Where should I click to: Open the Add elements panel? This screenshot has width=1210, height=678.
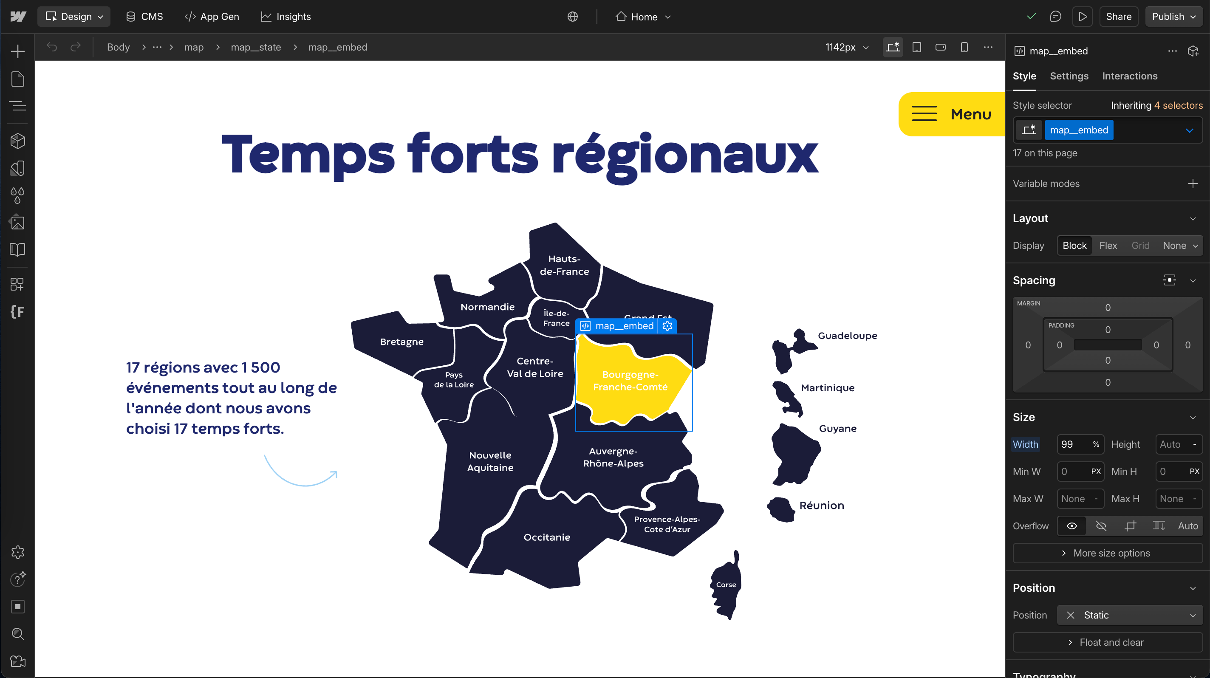pyautogui.click(x=17, y=51)
